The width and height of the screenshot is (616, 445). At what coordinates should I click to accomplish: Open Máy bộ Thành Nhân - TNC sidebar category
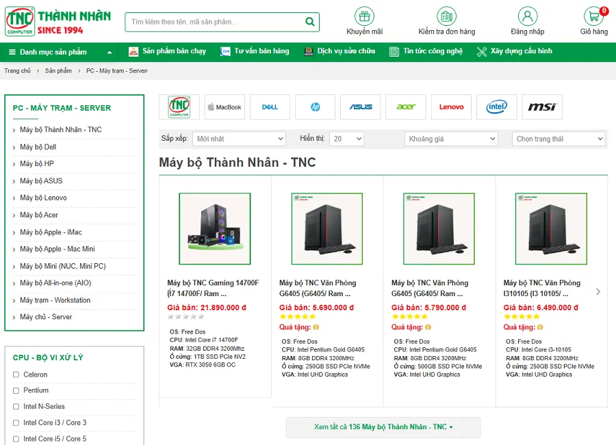61,129
